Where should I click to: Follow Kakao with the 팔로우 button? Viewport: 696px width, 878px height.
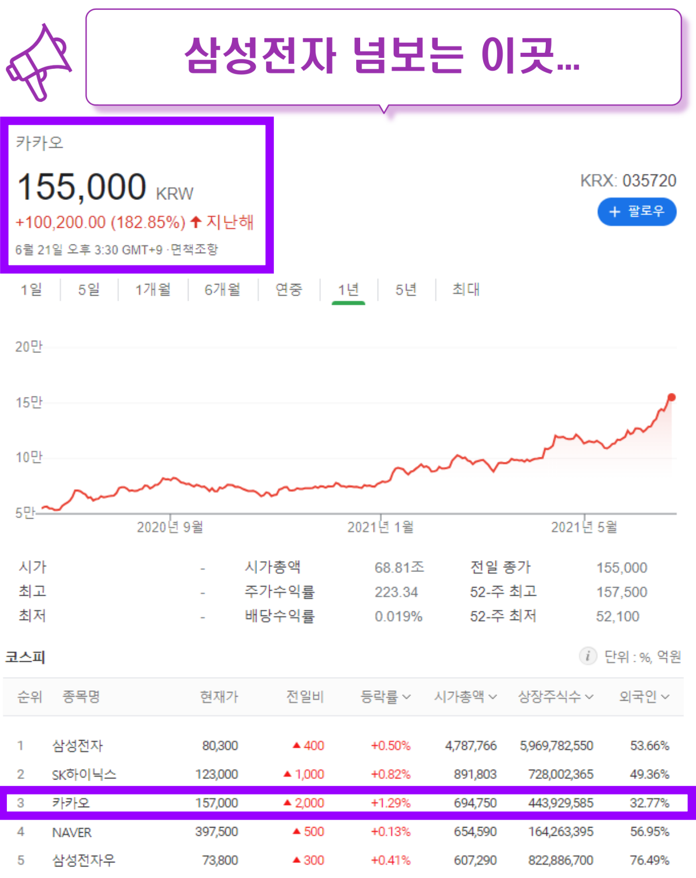coord(637,212)
